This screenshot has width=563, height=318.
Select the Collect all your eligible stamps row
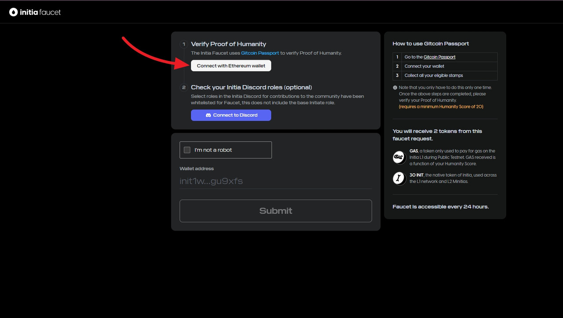tap(445, 76)
